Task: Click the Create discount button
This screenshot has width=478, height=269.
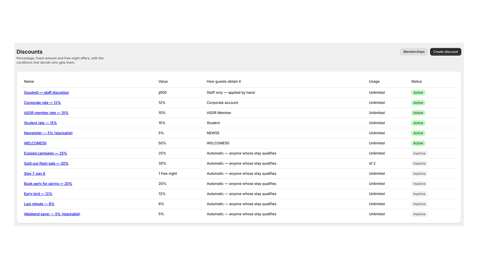Action: click(x=445, y=52)
